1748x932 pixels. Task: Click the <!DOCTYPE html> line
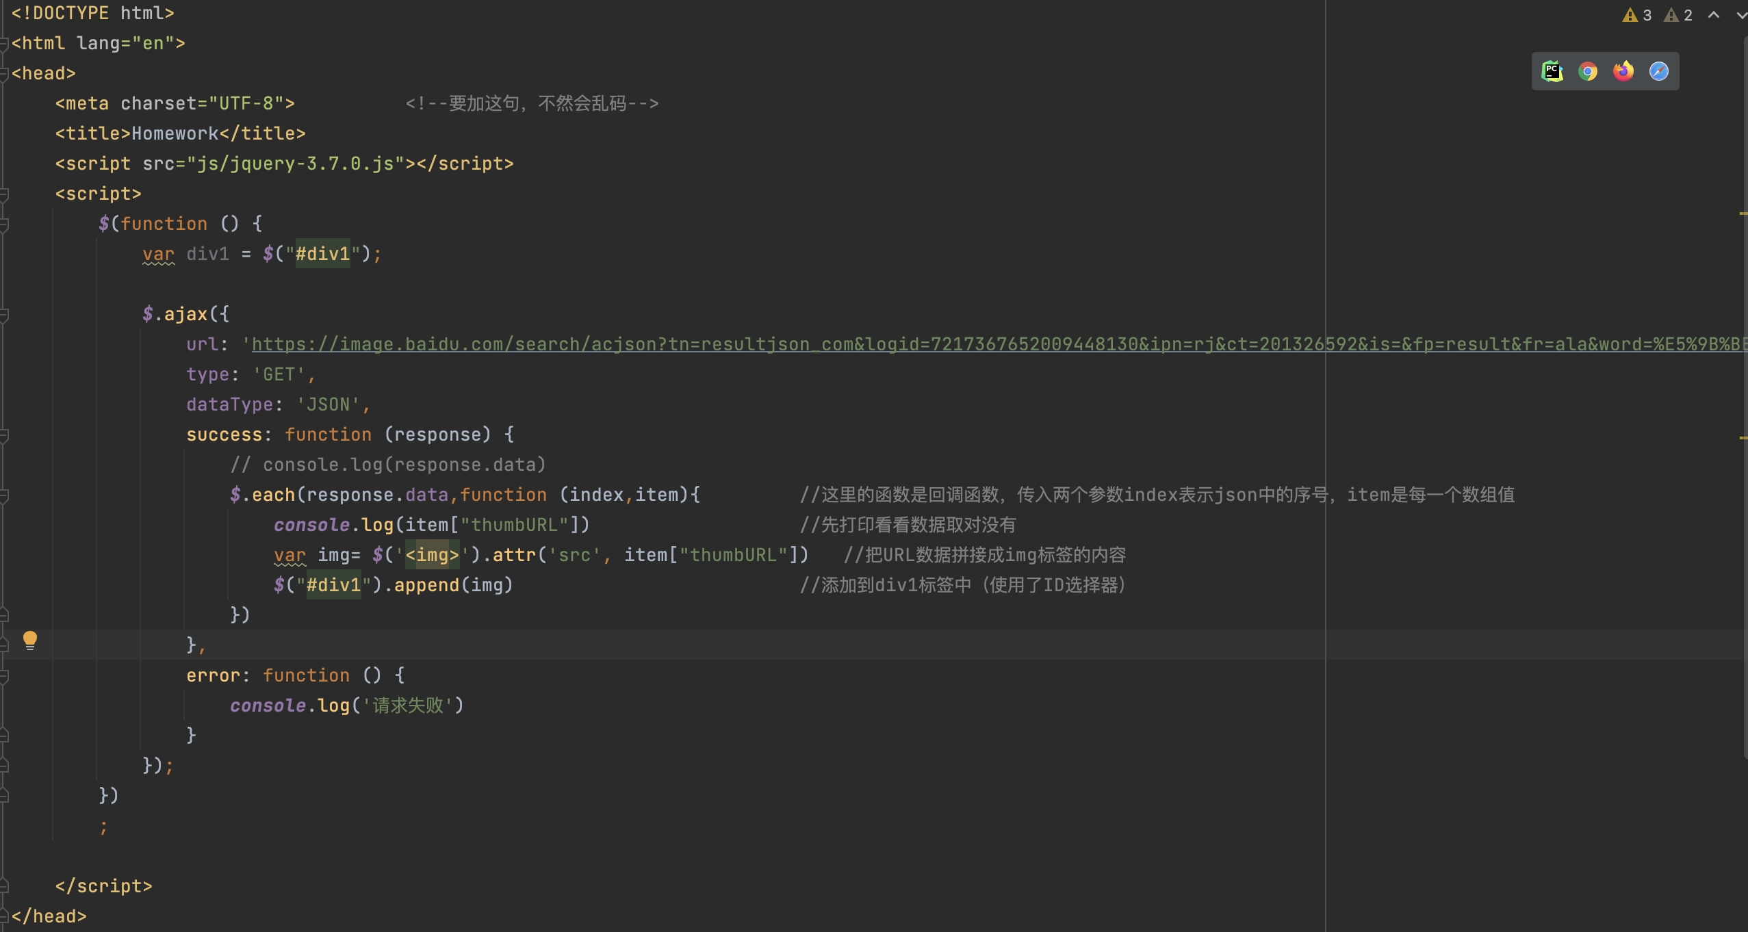pyautogui.click(x=93, y=13)
